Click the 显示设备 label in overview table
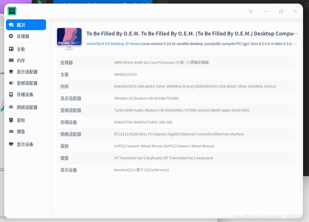The height and width of the screenshot is (222, 309). tap(68, 170)
